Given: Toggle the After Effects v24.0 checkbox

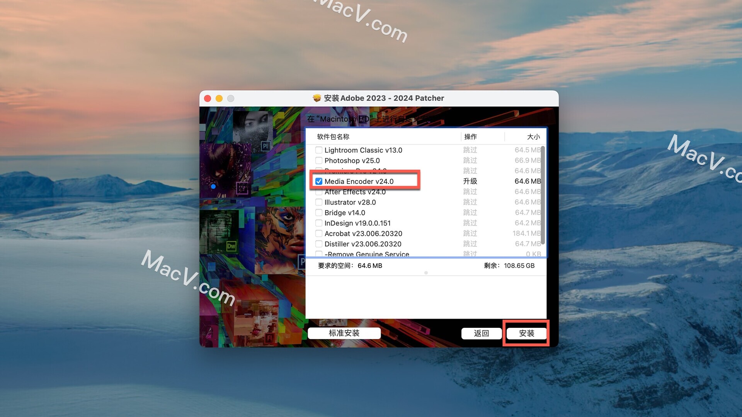Looking at the screenshot, I should (x=319, y=192).
